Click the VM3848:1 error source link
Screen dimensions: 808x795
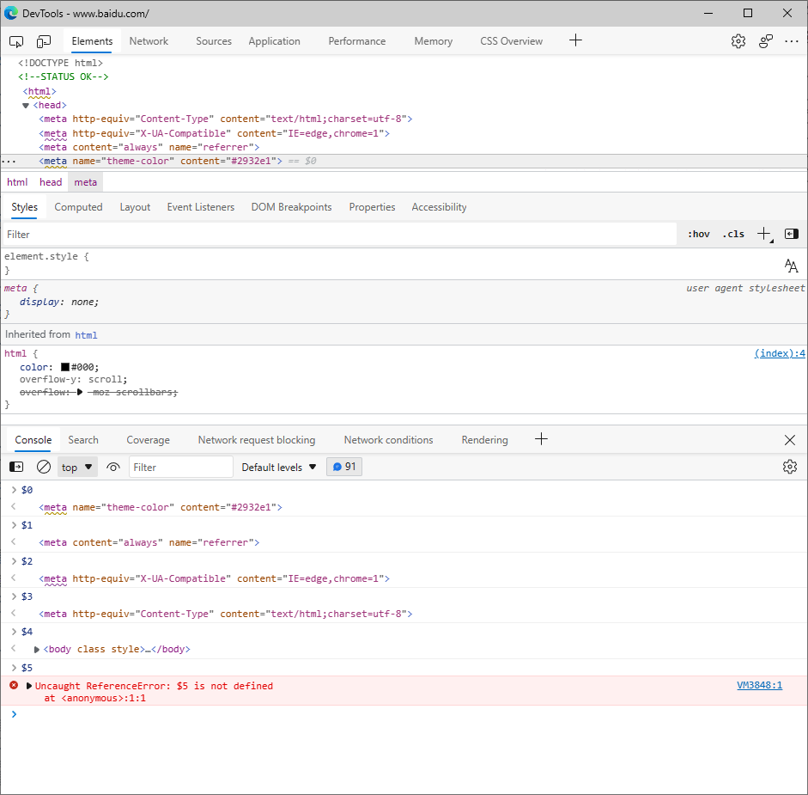(759, 686)
